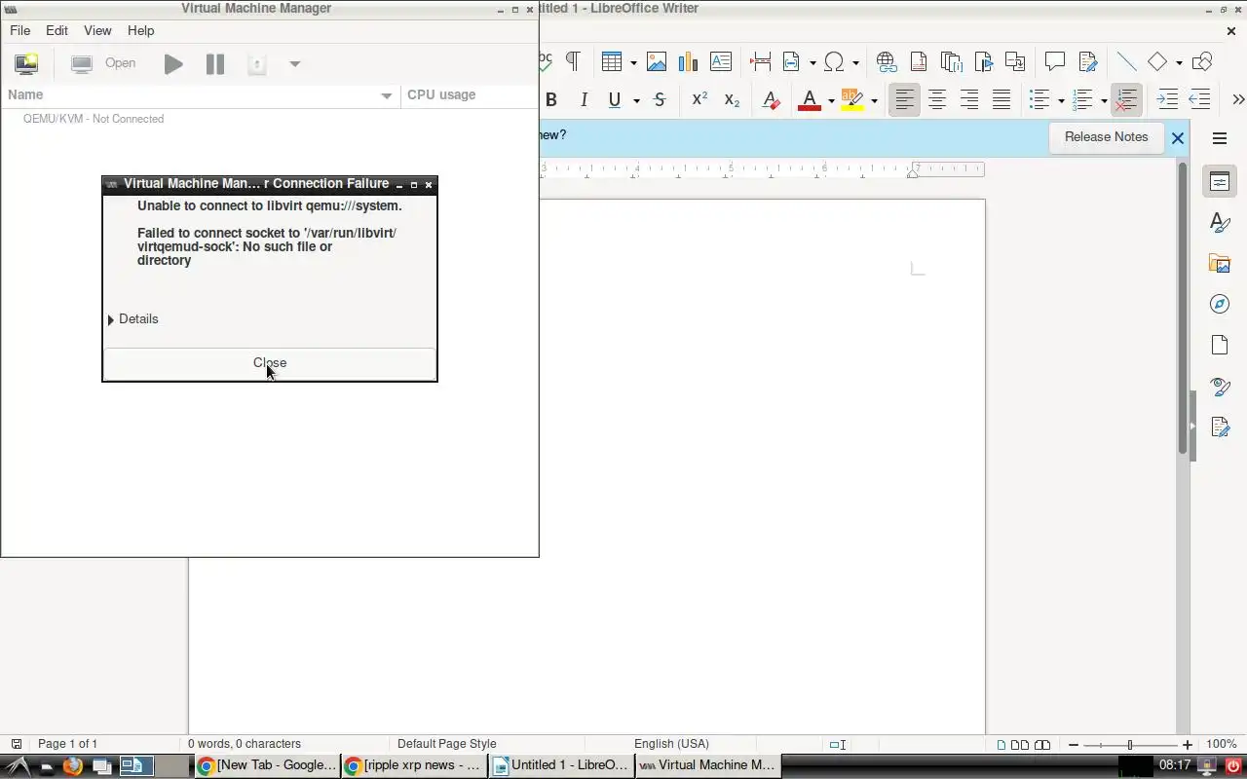Click Insert Cross-reference icon

pyautogui.click(x=1015, y=61)
